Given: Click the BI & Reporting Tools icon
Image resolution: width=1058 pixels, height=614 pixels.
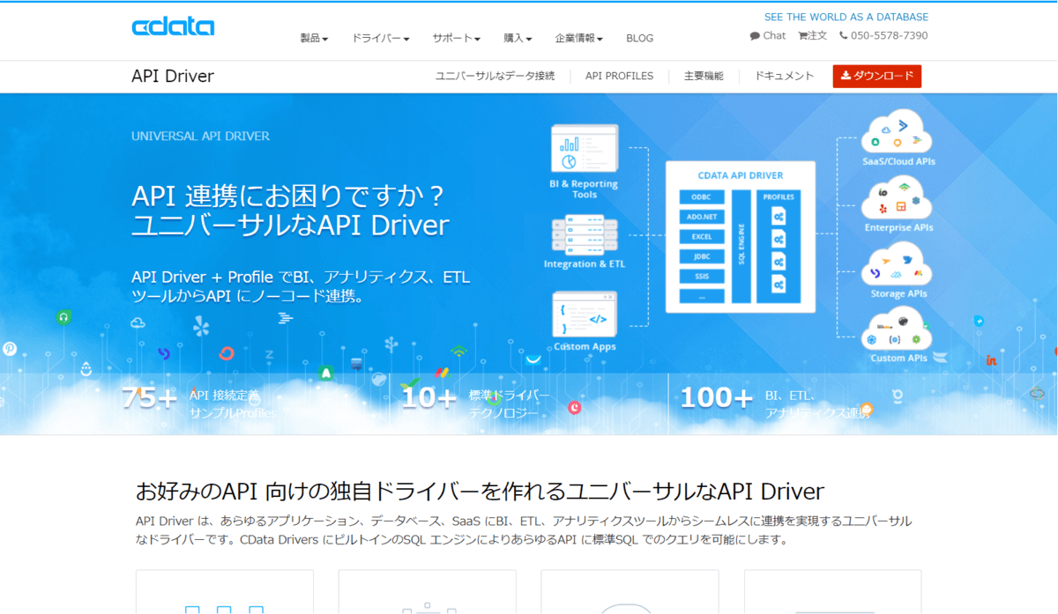Looking at the screenshot, I should (584, 149).
